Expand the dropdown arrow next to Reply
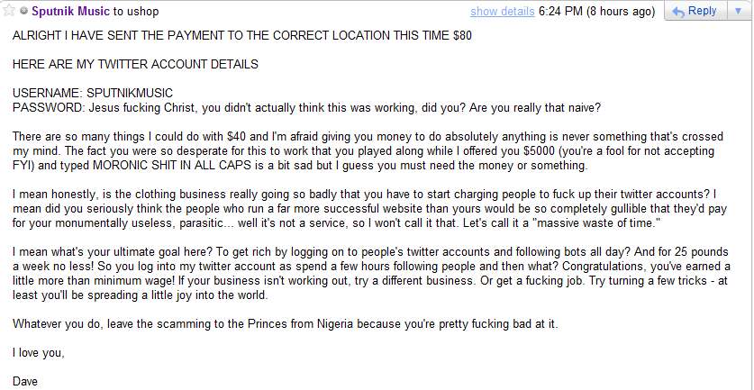This screenshot has height=390, width=754. coord(738,12)
